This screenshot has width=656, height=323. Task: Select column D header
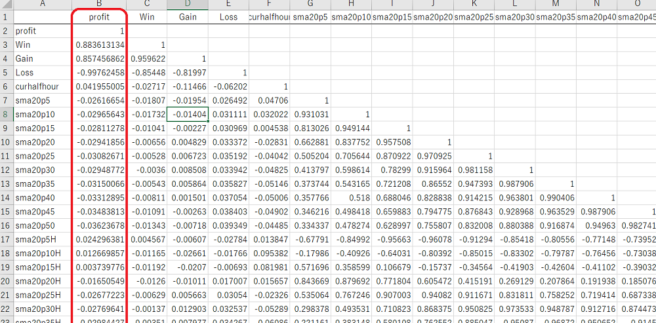[x=188, y=5]
